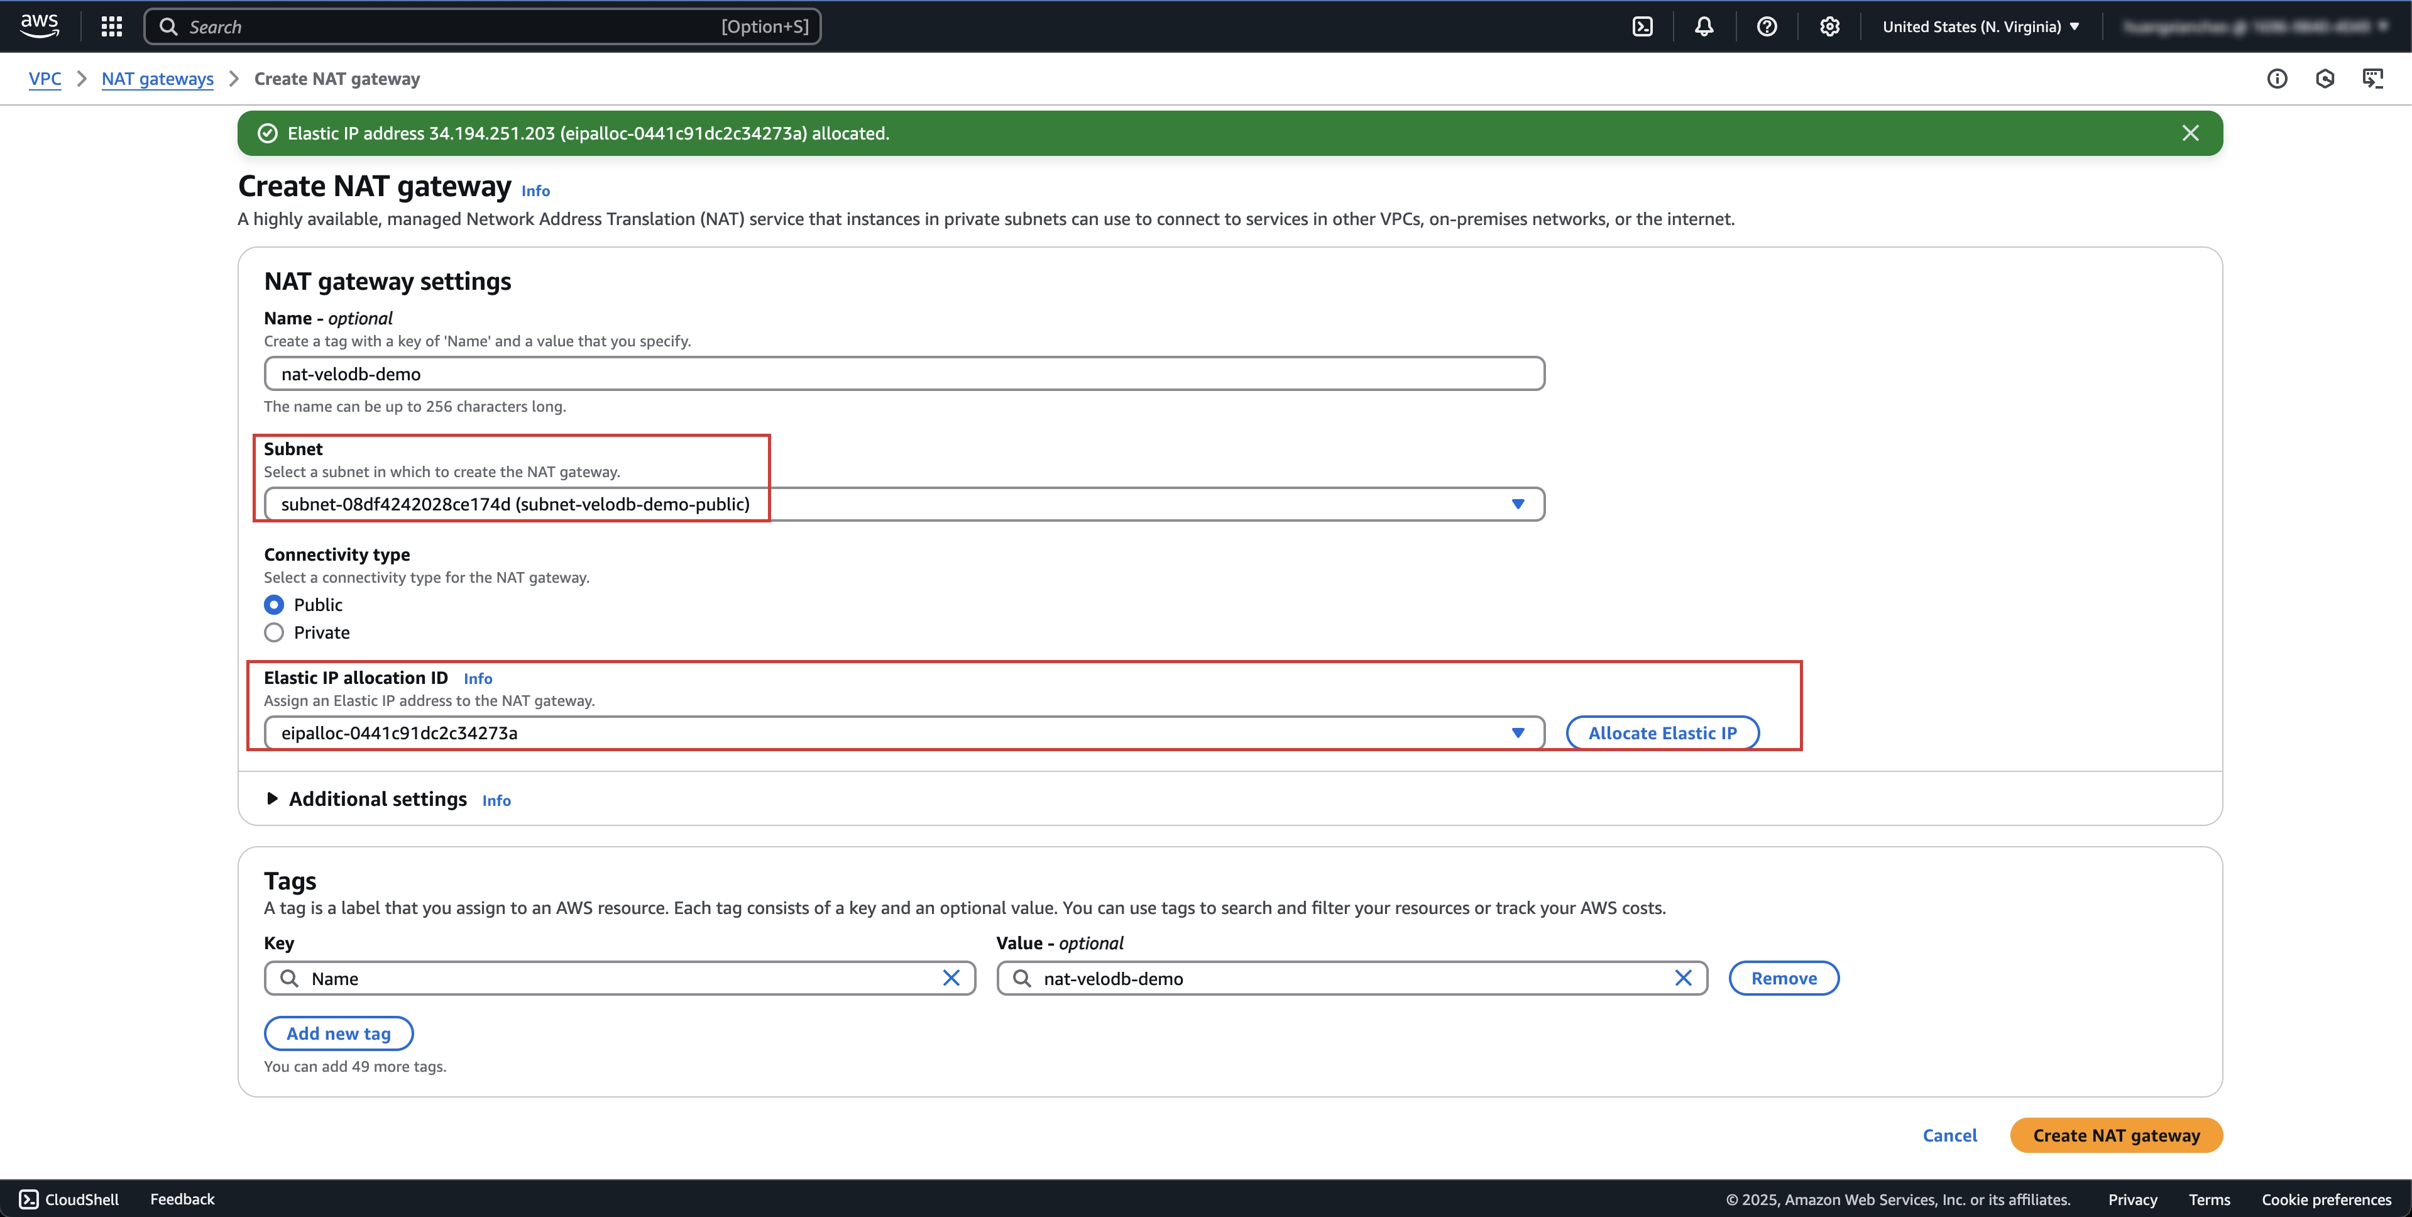Image resolution: width=2412 pixels, height=1217 pixels.
Task: Click the Cancel button
Action: [x=1949, y=1135]
